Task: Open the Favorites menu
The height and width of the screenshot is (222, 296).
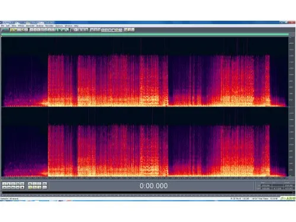Action: tap(49, 26)
